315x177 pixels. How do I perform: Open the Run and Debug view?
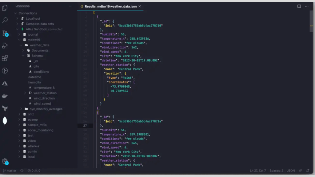(x=4, y=45)
